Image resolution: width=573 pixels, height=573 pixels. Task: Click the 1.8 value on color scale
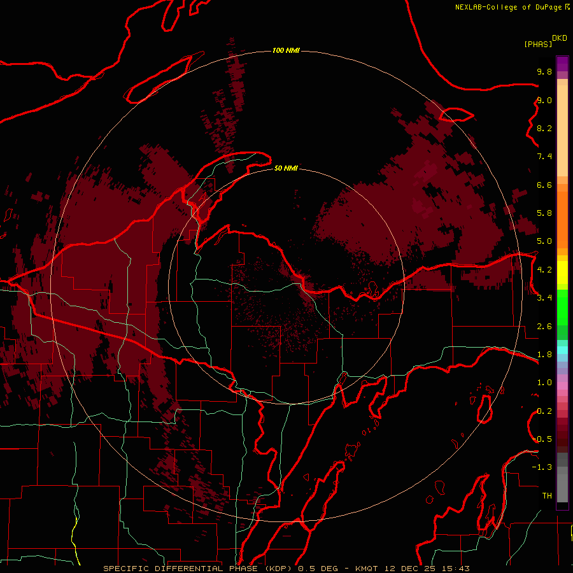(544, 355)
